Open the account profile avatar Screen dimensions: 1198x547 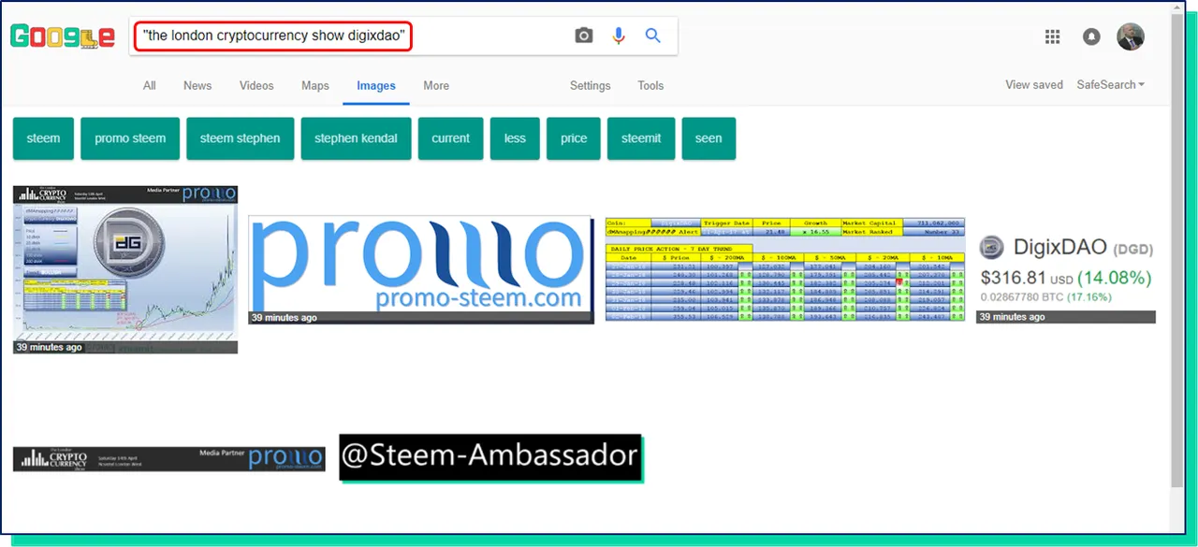[1131, 36]
